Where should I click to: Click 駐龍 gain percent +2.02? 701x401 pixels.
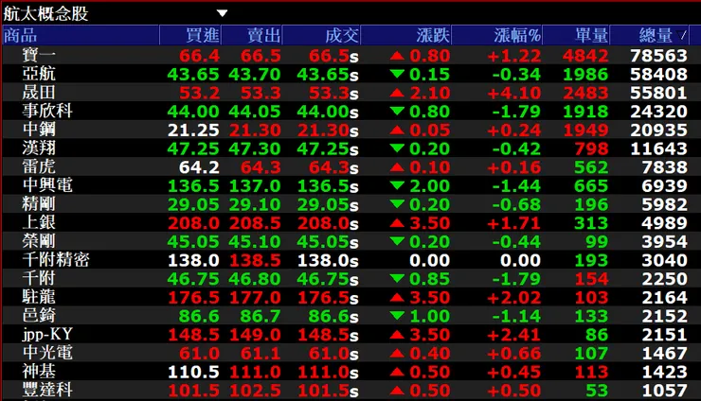[x=514, y=297]
